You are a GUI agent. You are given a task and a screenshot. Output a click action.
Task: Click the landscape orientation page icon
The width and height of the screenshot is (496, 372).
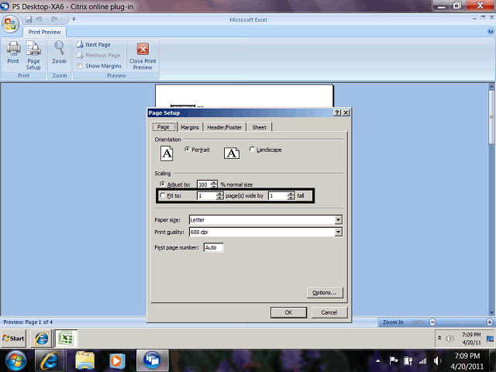(x=232, y=153)
